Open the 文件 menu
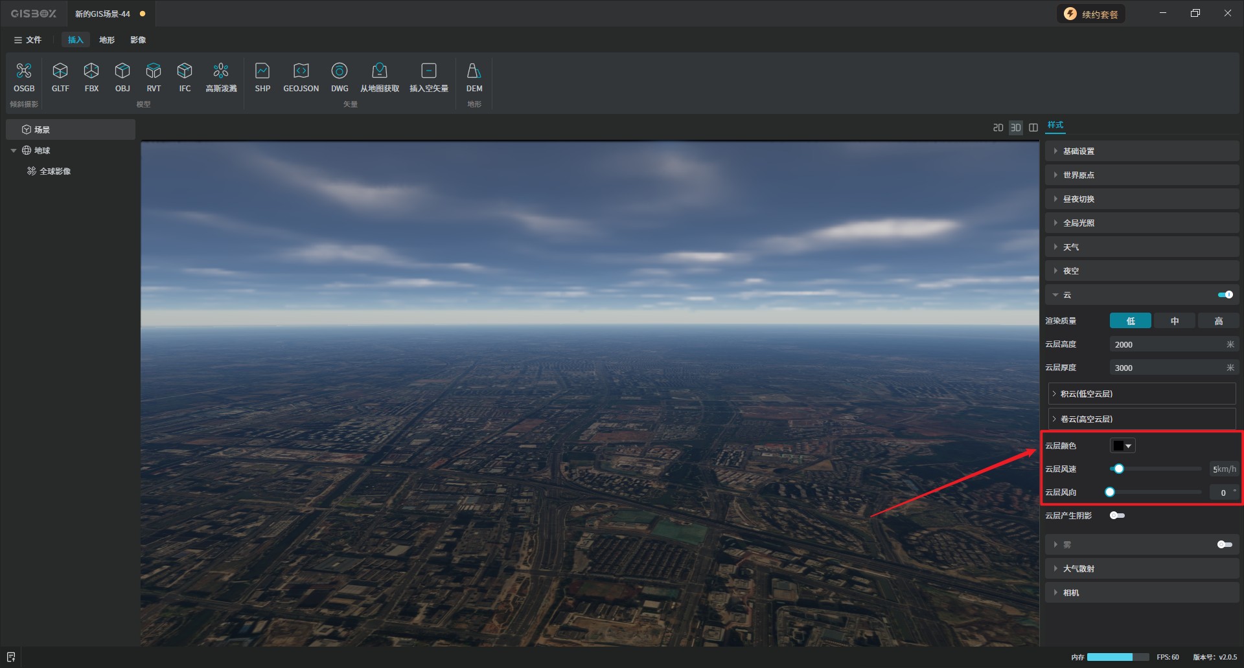 (28, 40)
